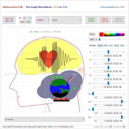This screenshot has width=129, height=129.
Task: Click the play icon for the y2 slider
Action: coord(108,121)
